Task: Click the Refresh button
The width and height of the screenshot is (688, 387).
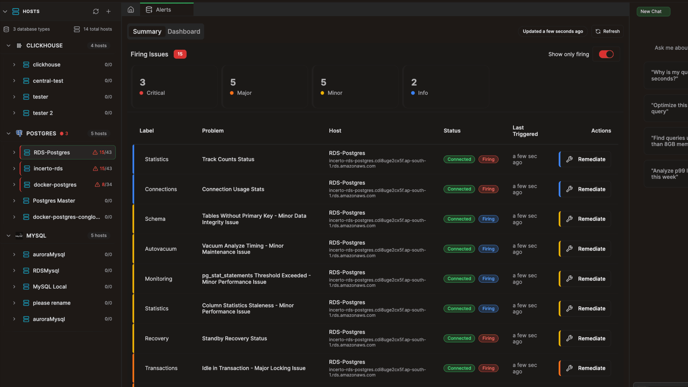Action: coord(607,31)
